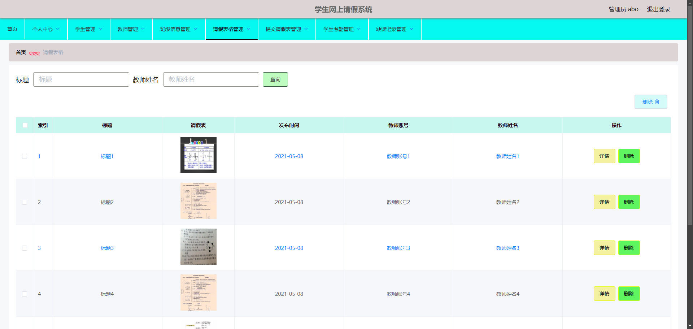Click the 标题1 cell text

(x=107, y=156)
